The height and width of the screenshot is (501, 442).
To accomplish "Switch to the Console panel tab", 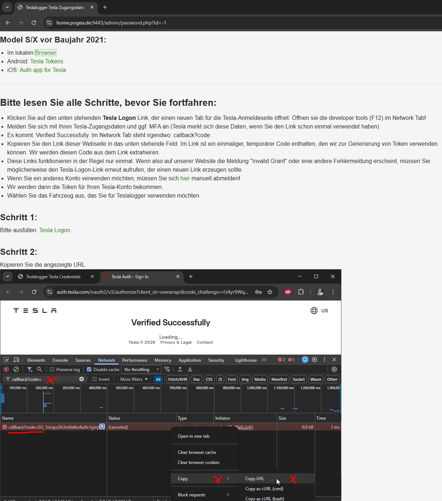I will tap(60, 360).
